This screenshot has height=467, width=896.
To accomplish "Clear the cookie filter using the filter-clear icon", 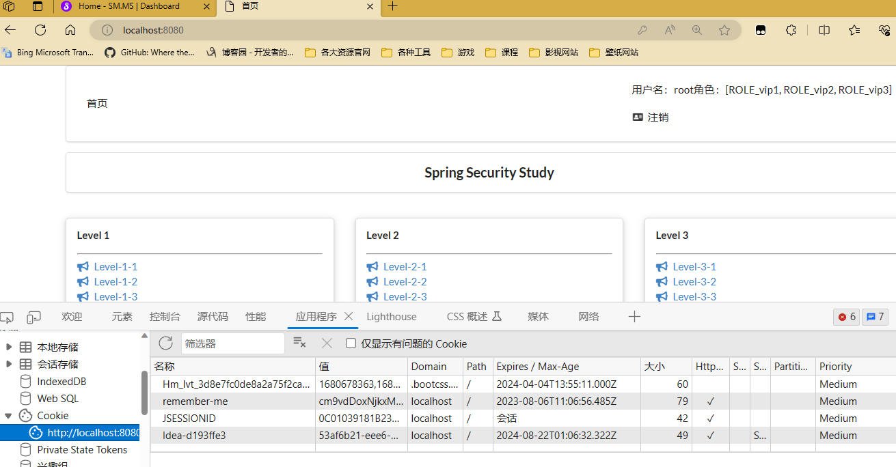I will [299, 343].
